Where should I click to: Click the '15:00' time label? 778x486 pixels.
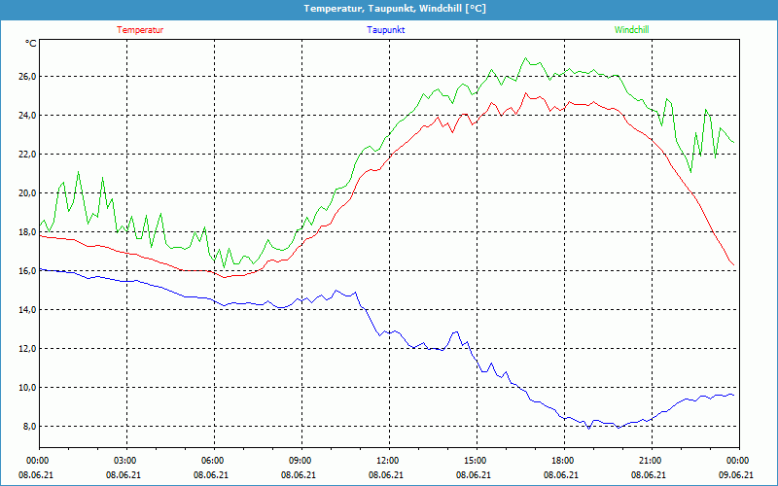click(x=477, y=461)
